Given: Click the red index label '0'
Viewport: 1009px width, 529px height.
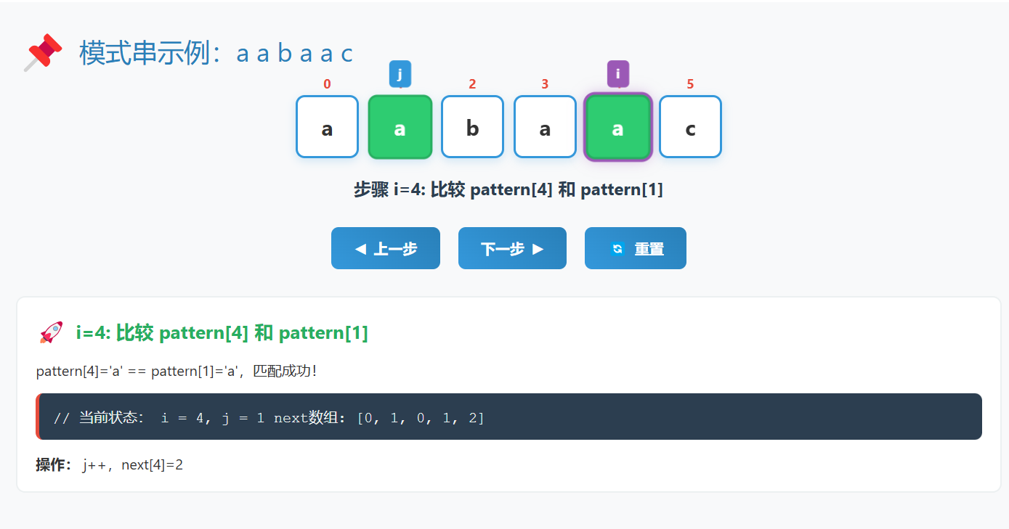Looking at the screenshot, I should pyautogui.click(x=327, y=83).
